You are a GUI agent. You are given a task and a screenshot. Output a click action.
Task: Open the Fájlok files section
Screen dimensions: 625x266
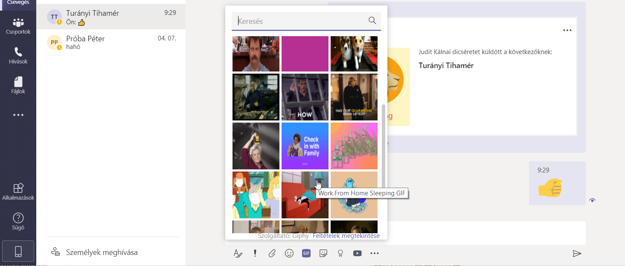(x=18, y=86)
